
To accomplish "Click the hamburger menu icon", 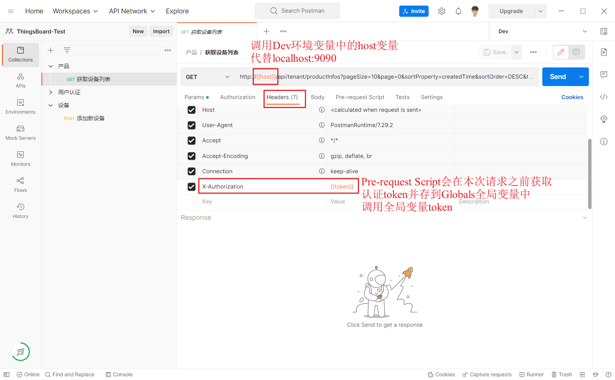I will (x=11, y=11).
